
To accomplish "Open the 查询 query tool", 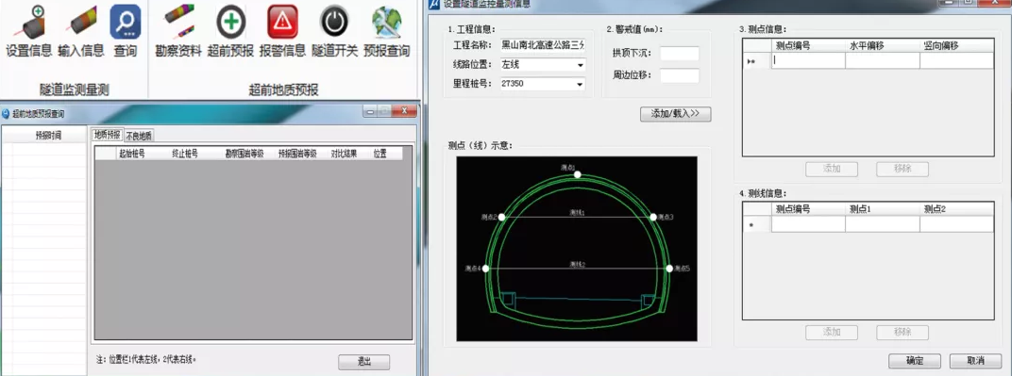I will pos(126,31).
